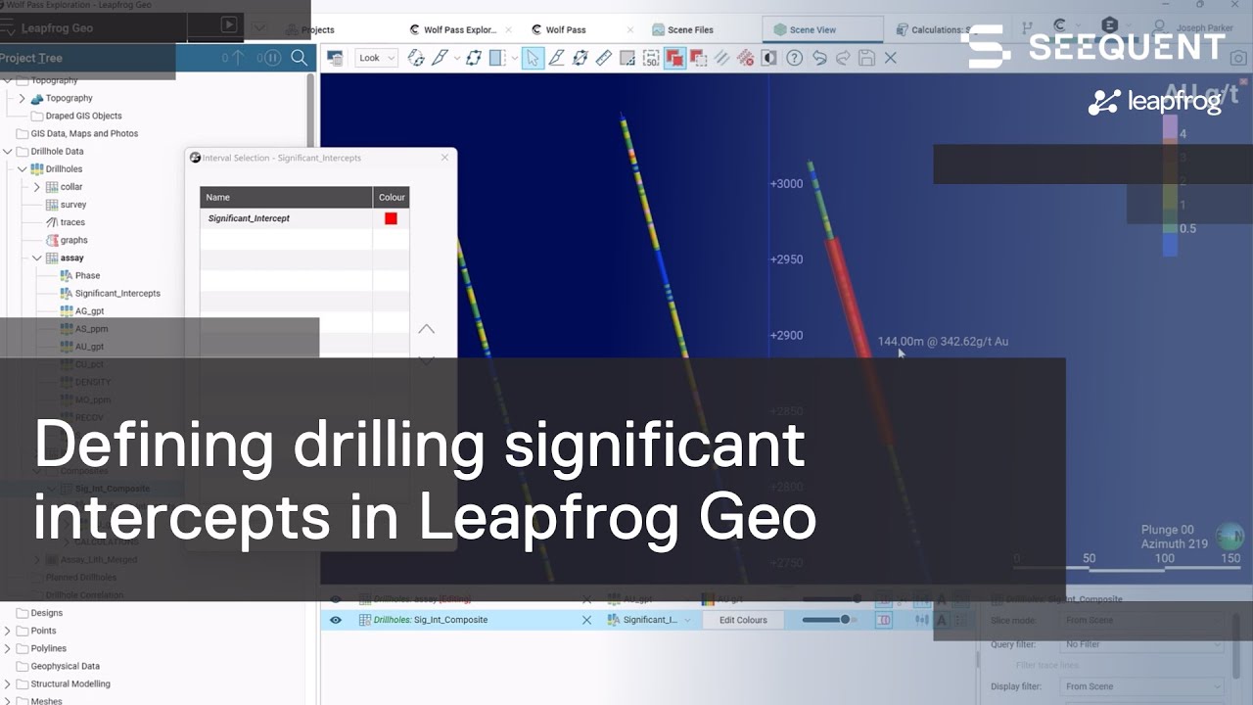1253x705 pixels.
Task: Open the moving plane dropdown arrow
Action: [514, 58]
